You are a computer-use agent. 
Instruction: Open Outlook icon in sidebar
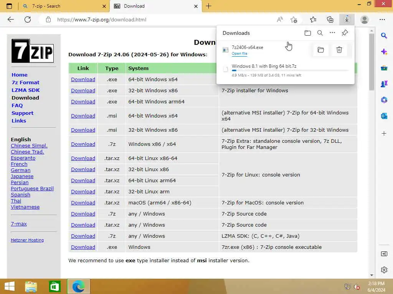[384, 116]
